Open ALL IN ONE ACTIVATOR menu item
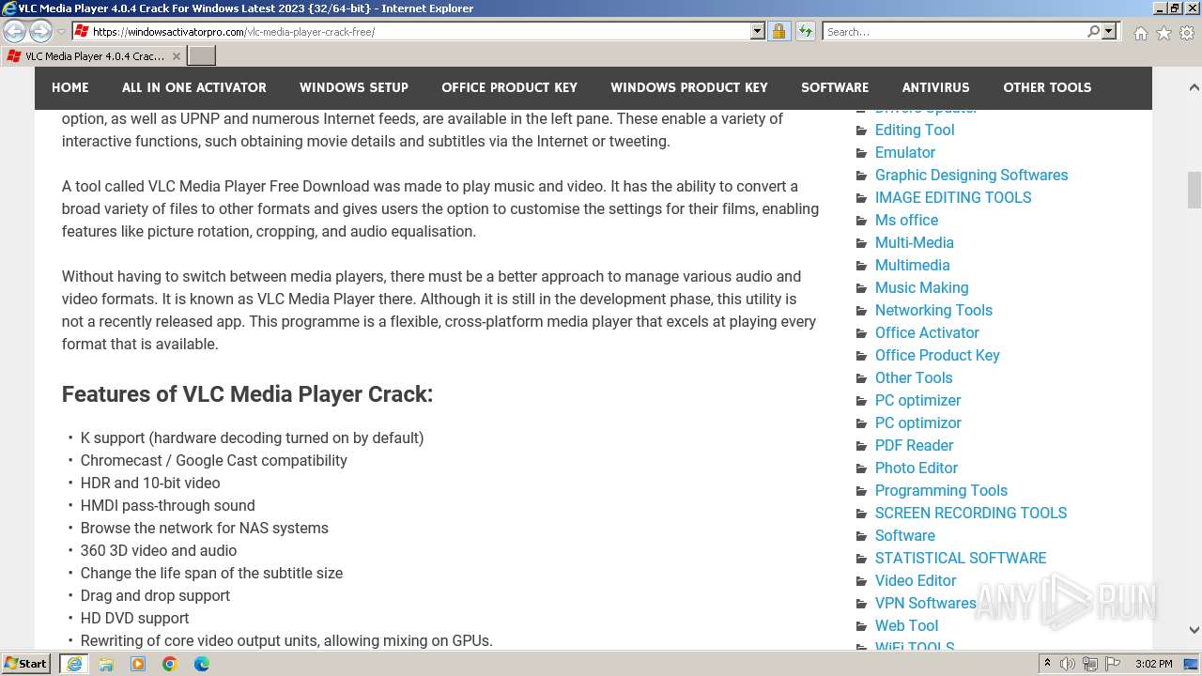The image size is (1202, 676). [194, 87]
